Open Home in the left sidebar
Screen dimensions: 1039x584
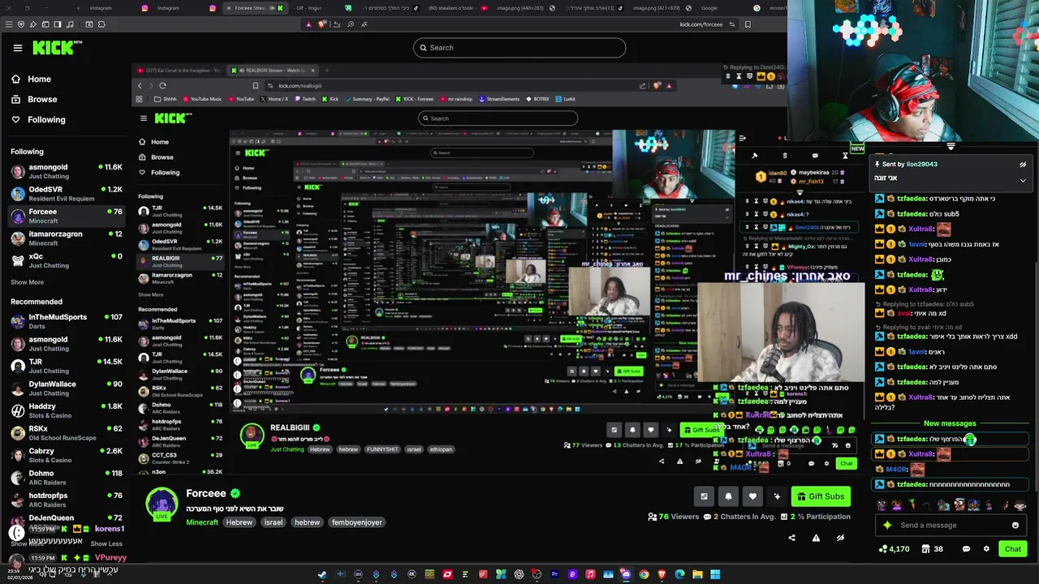coord(39,79)
